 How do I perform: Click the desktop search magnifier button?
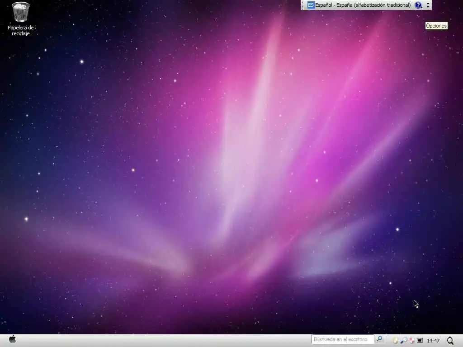click(379, 339)
